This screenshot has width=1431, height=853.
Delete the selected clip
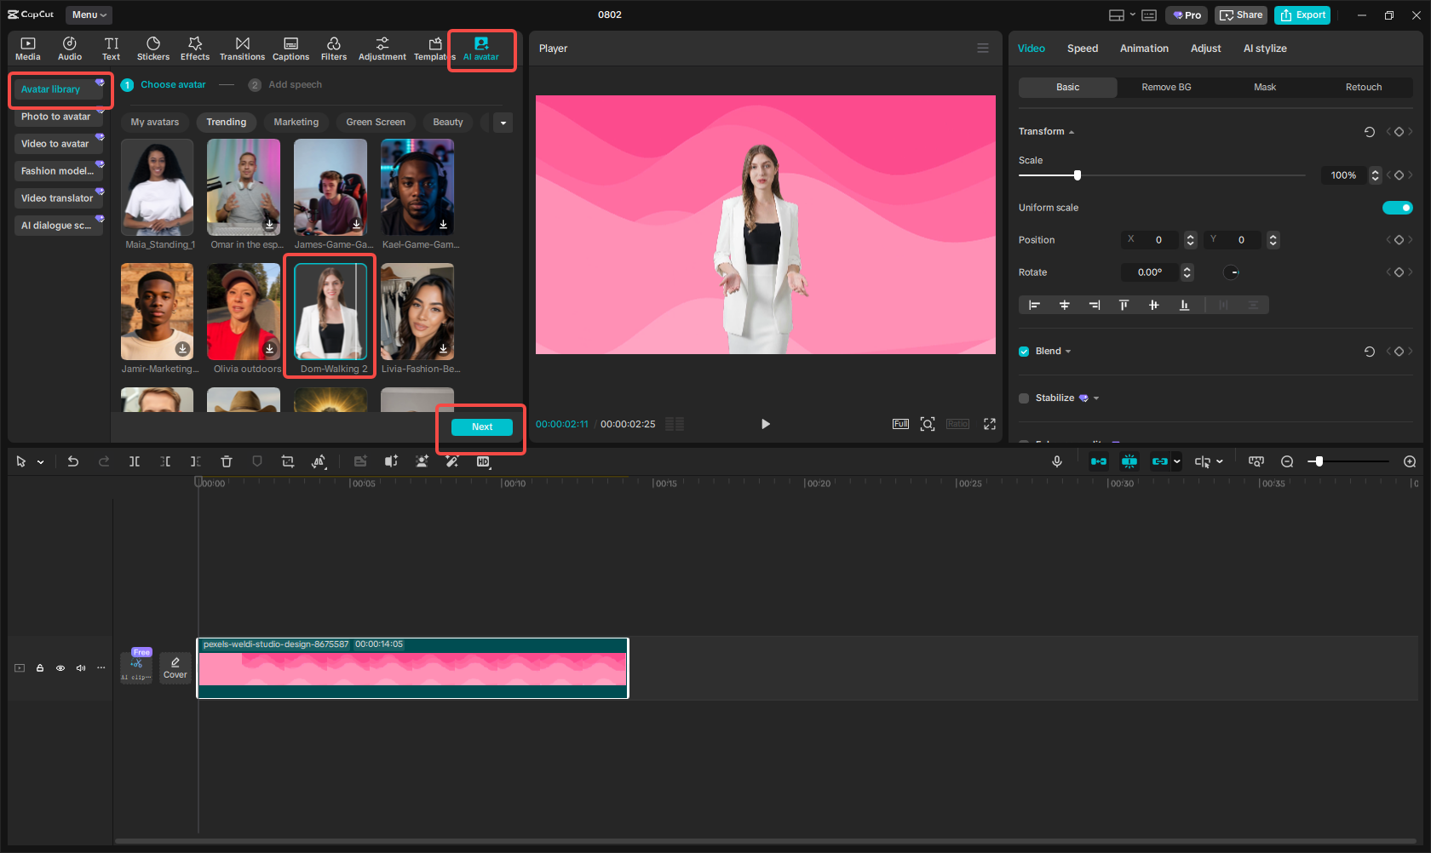[x=227, y=461]
